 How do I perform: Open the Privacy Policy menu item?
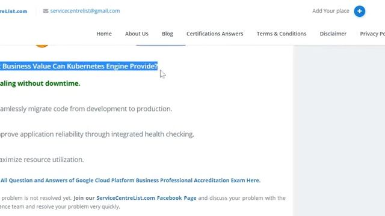(x=372, y=34)
